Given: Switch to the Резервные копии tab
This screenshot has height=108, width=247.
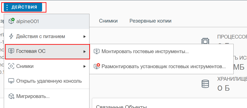Looking at the screenshot, I should coord(150,21).
